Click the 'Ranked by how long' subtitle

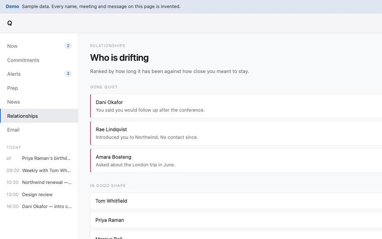170,71
